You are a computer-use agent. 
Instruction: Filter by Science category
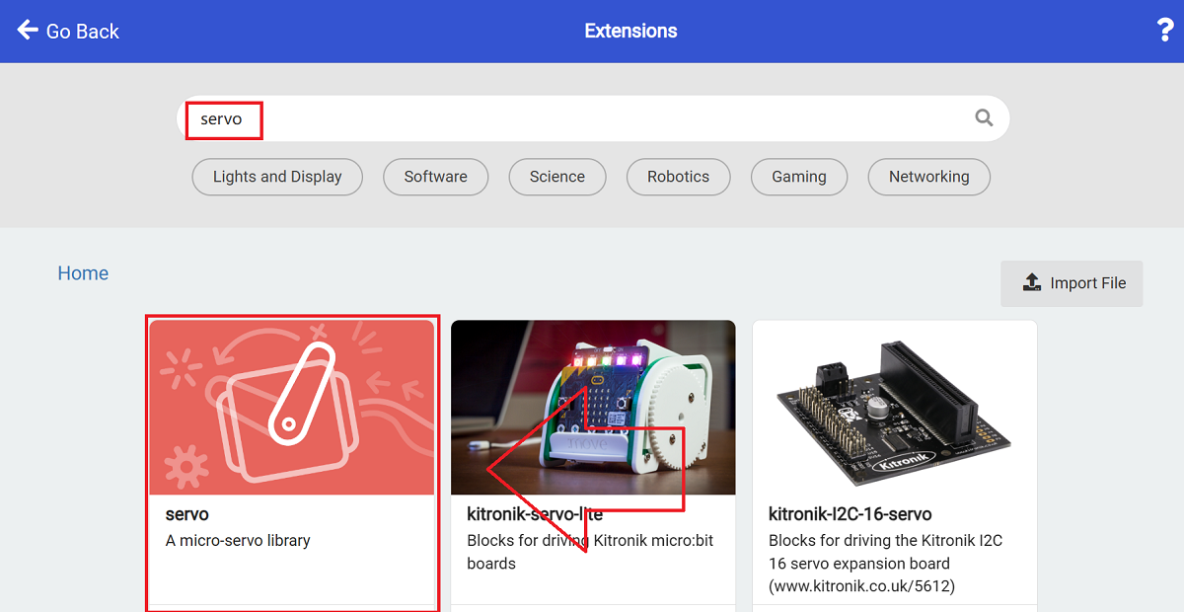[x=557, y=177]
